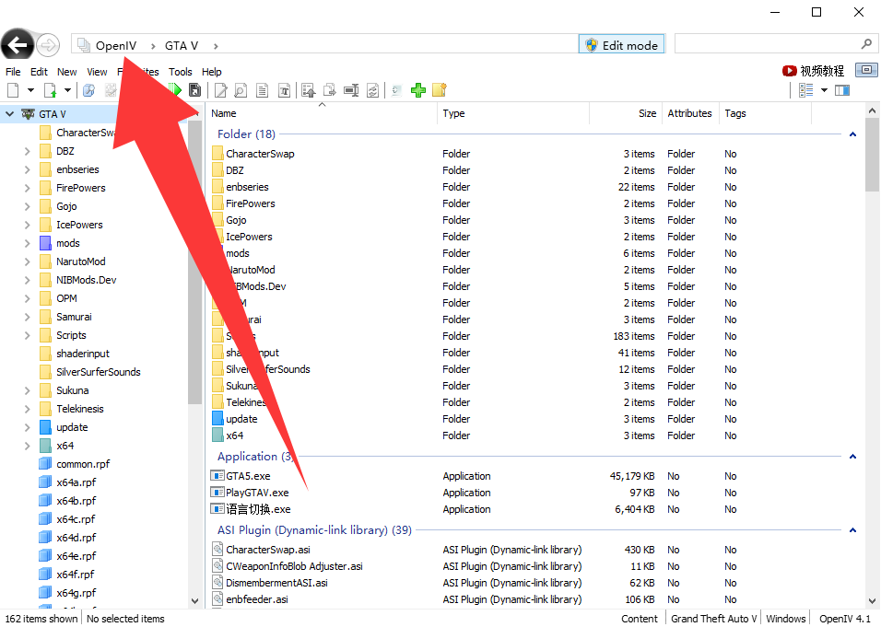Click the green plus add icon

(418, 90)
